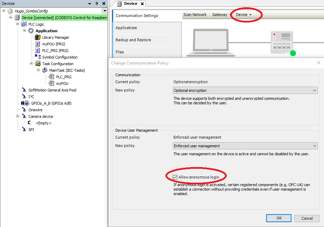Image resolution: width=324 pixels, height=227 pixels.
Task: Open the Device dropdown menu in toolbar
Action: click(x=244, y=15)
